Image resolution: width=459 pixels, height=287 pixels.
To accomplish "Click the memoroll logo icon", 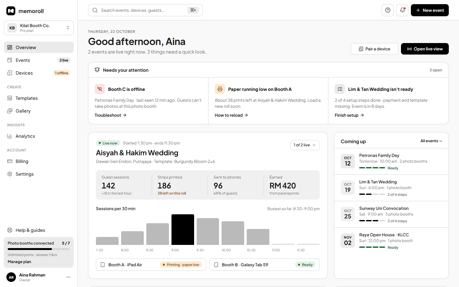I will [x=11, y=11].
